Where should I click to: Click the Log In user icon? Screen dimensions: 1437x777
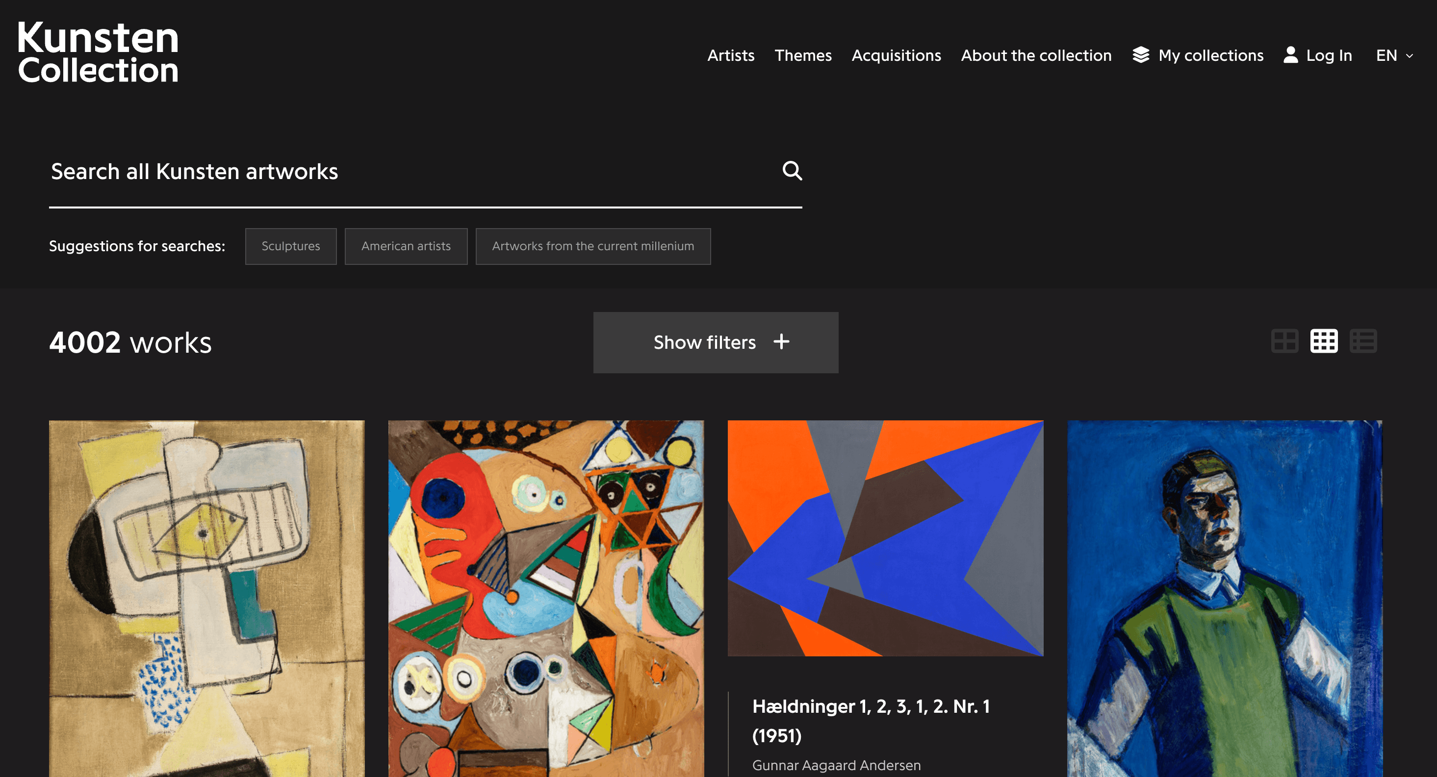pyautogui.click(x=1290, y=54)
